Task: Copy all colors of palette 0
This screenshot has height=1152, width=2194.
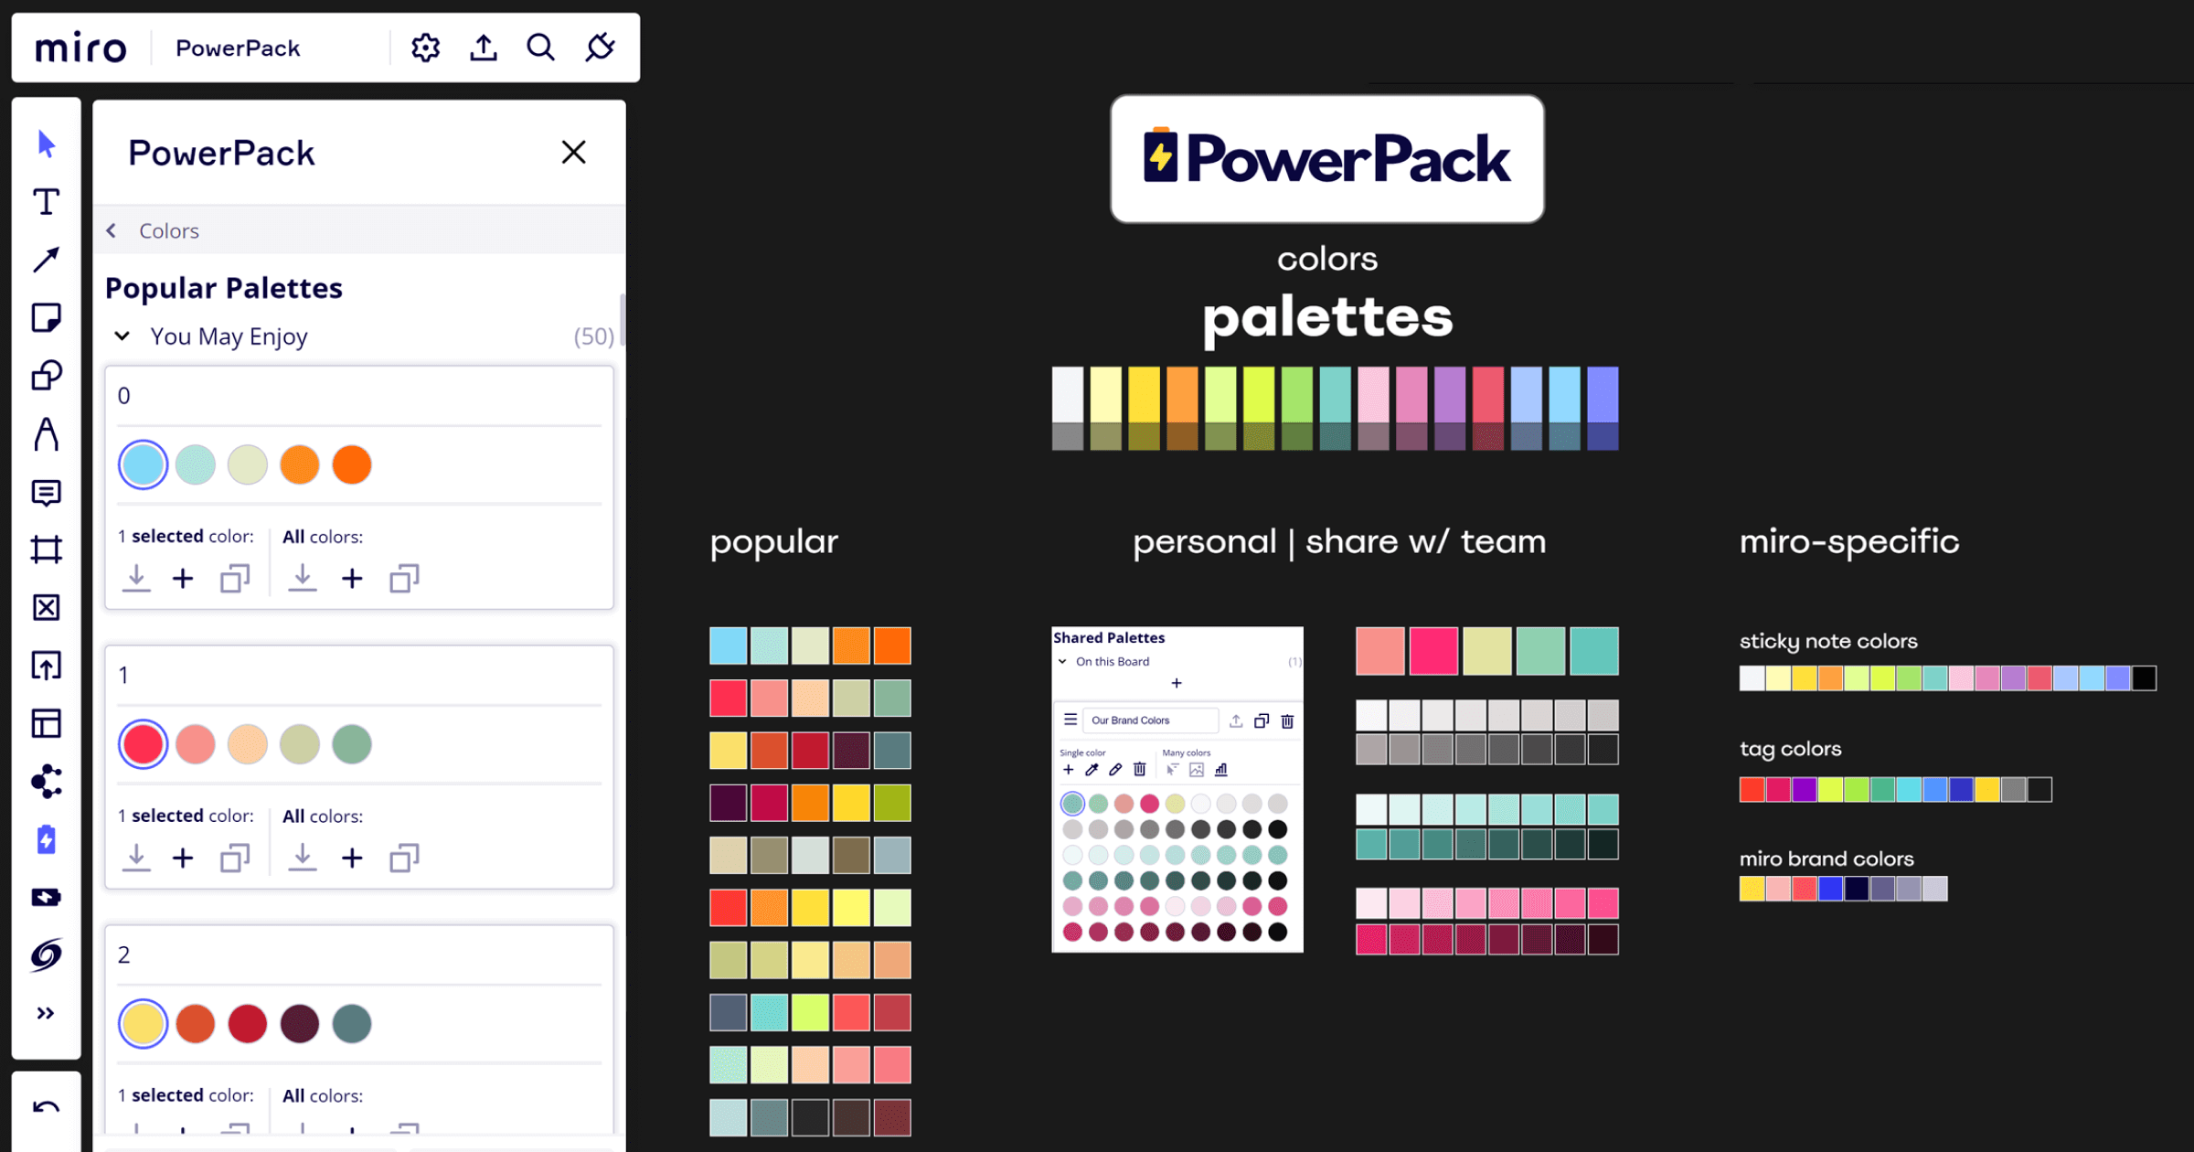Action: click(404, 578)
